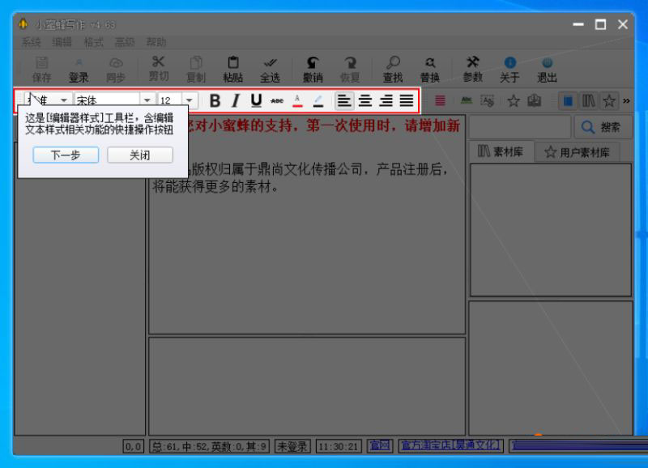Open the paragraph style dropdown
The height and width of the screenshot is (468, 648).
click(x=64, y=100)
